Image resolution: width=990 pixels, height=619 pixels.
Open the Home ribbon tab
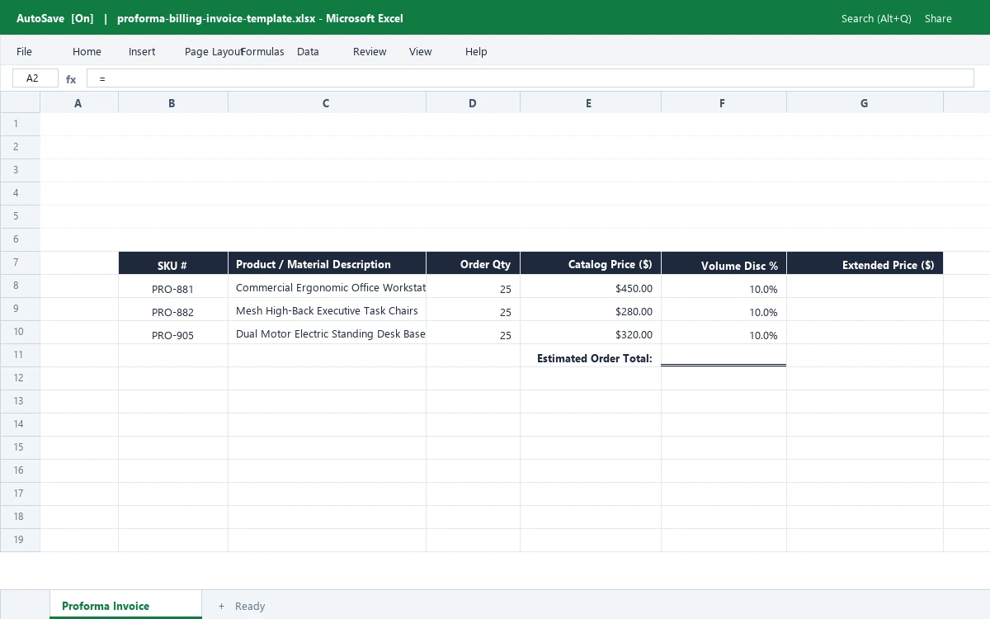(87, 51)
